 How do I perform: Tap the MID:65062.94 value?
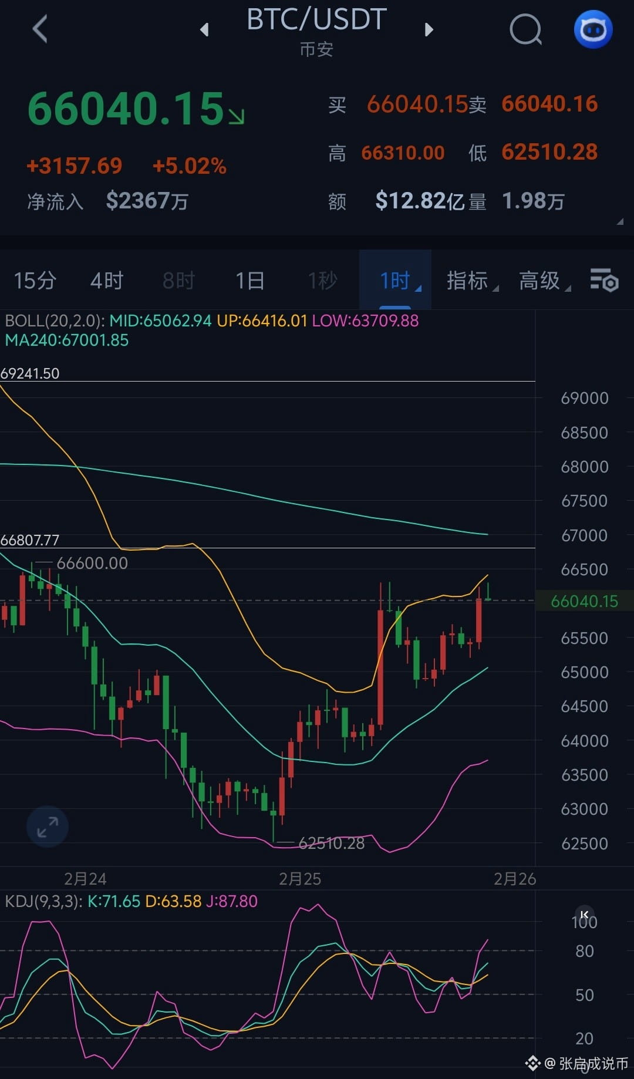point(160,321)
